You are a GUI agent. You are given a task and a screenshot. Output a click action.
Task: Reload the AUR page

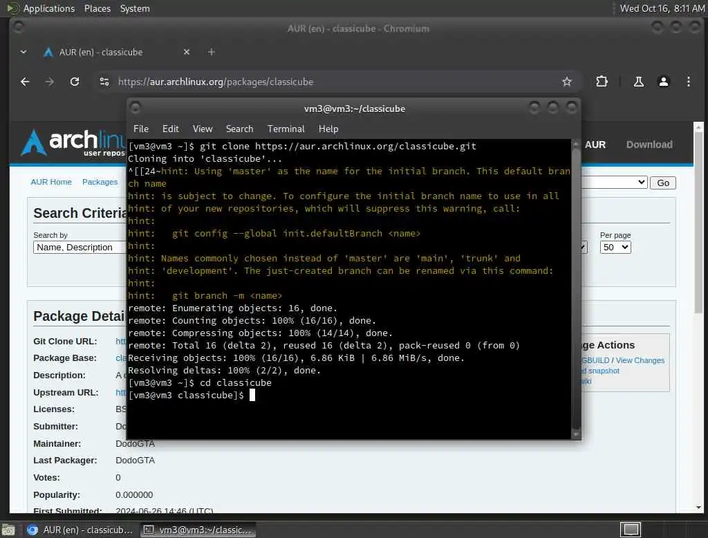coord(75,82)
